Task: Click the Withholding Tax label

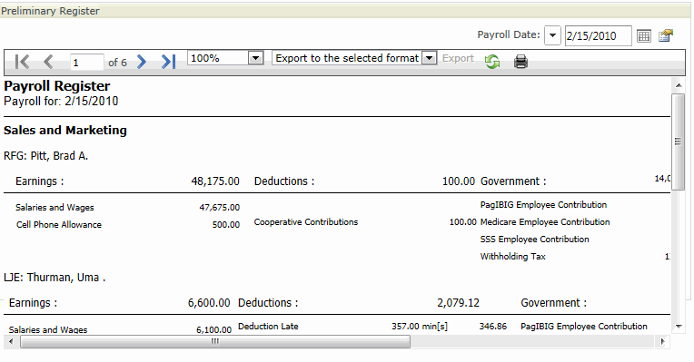Action: pos(513,257)
